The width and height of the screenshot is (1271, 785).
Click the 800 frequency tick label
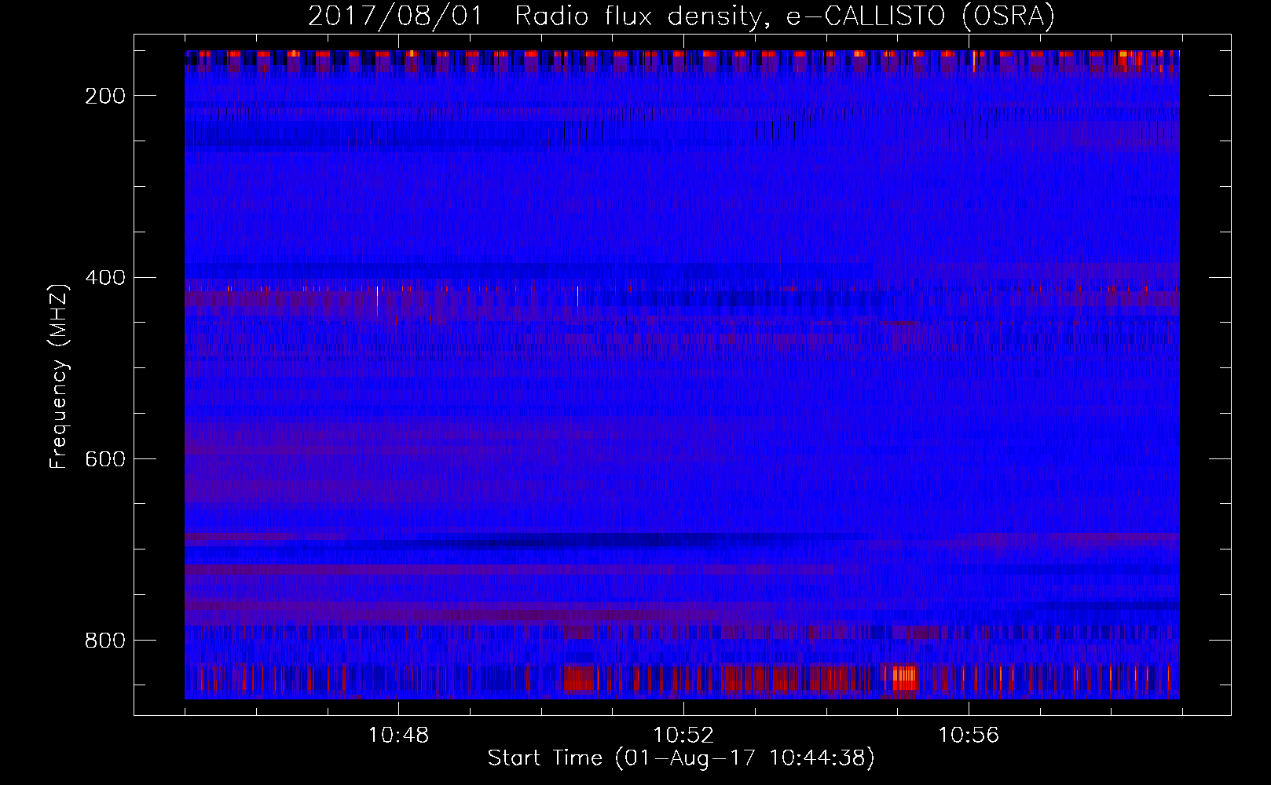click(x=105, y=641)
